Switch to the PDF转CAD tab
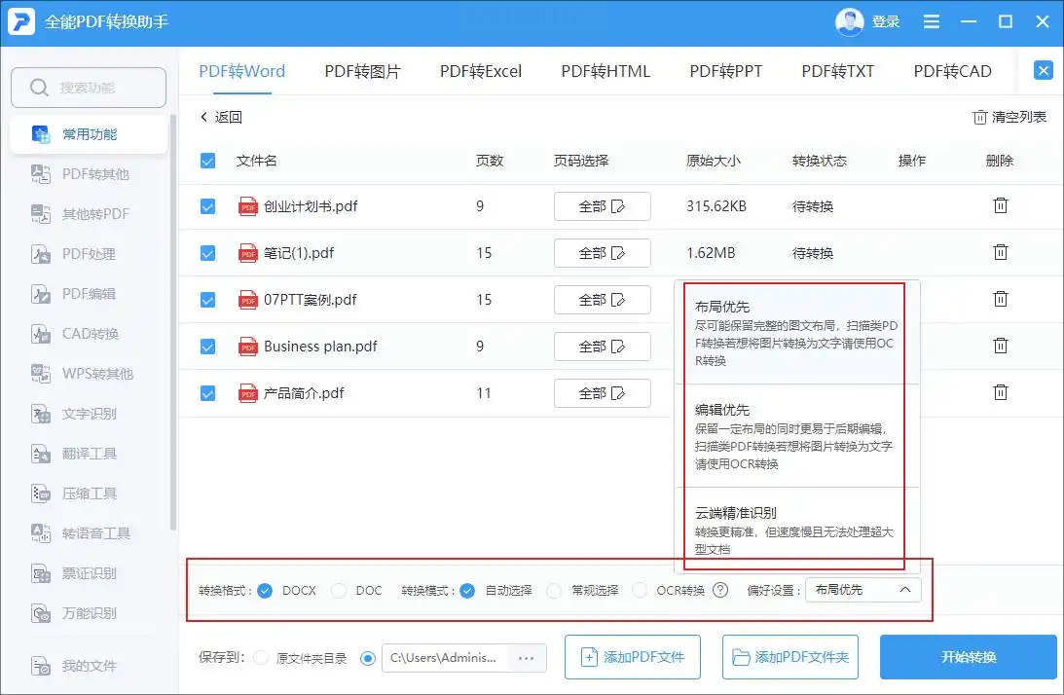The height and width of the screenshot is (695, 1064). coord(952,71)
